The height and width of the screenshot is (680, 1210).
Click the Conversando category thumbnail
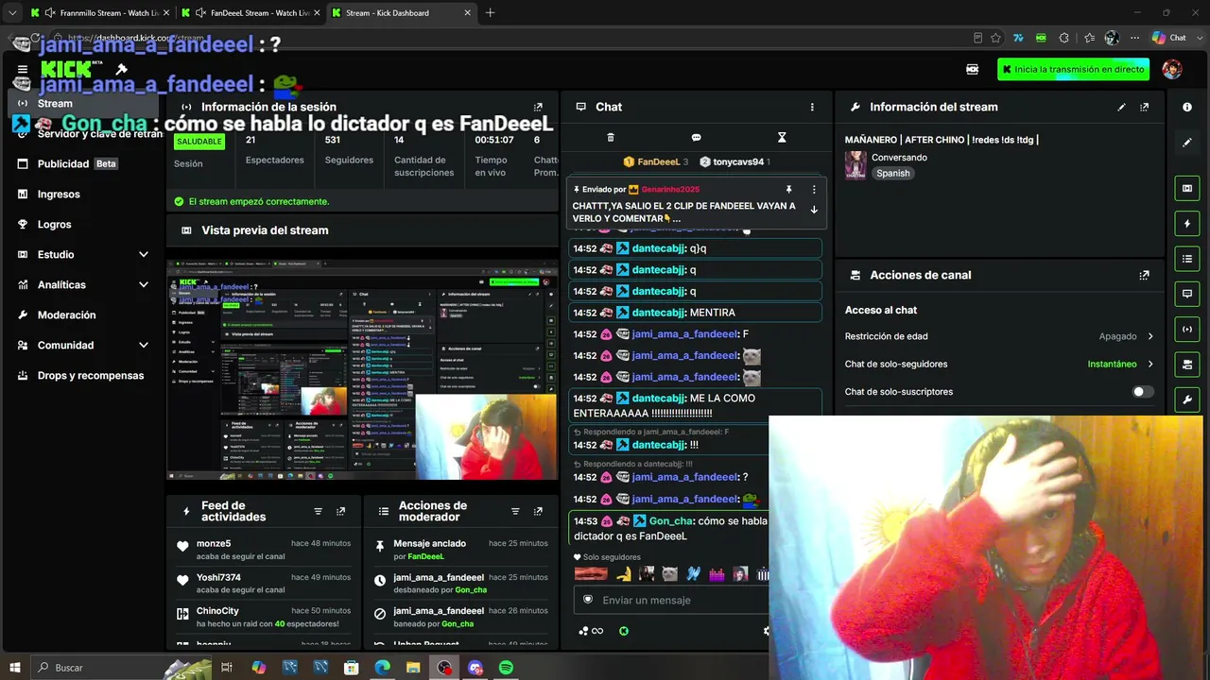856,165
